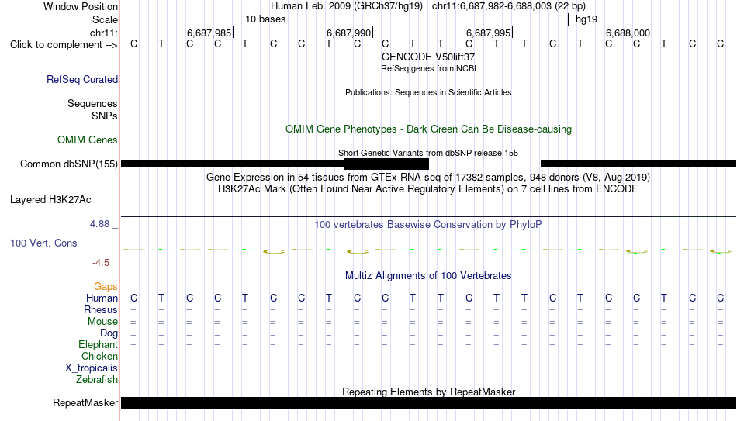The width and height of the screenshot is (737, 421).
Task: Open the 100 Vert. Cons track label
Action: tap(43, 243)
